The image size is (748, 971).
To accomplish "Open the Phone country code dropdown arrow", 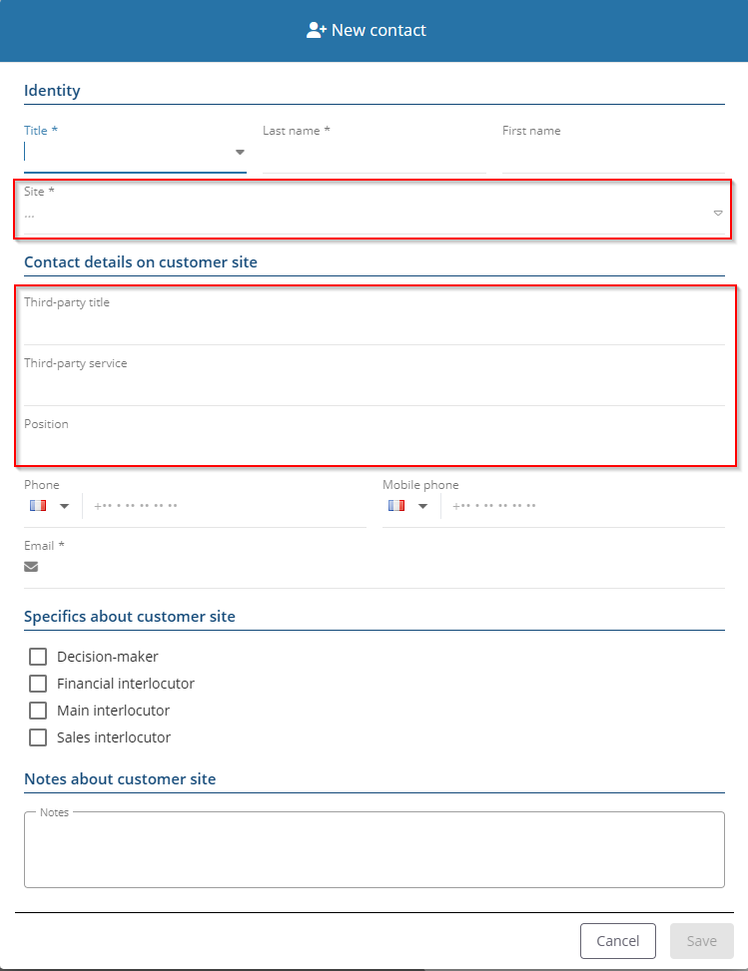I will [65, 506].
